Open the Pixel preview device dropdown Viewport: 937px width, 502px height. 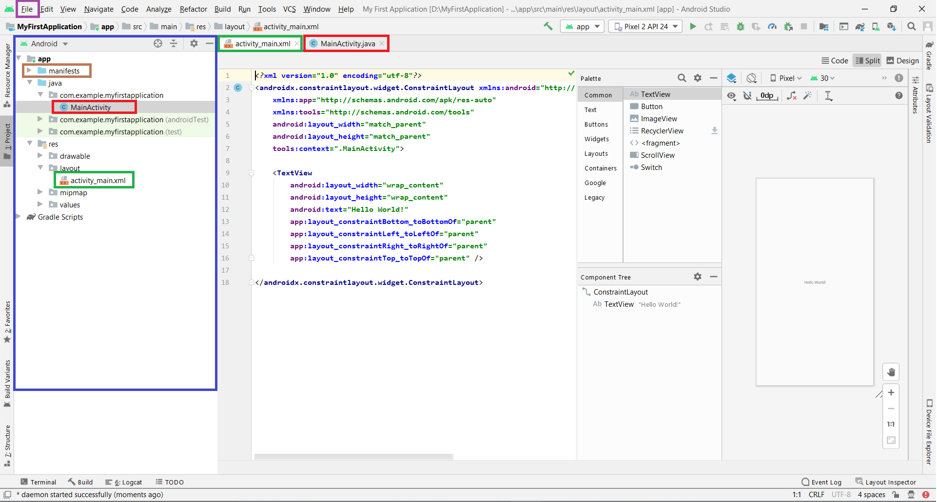click(x=786, y=78)
